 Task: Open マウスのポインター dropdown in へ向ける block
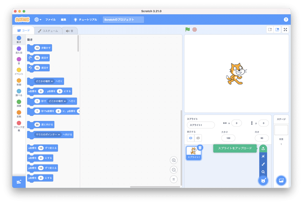coord(48,134)
